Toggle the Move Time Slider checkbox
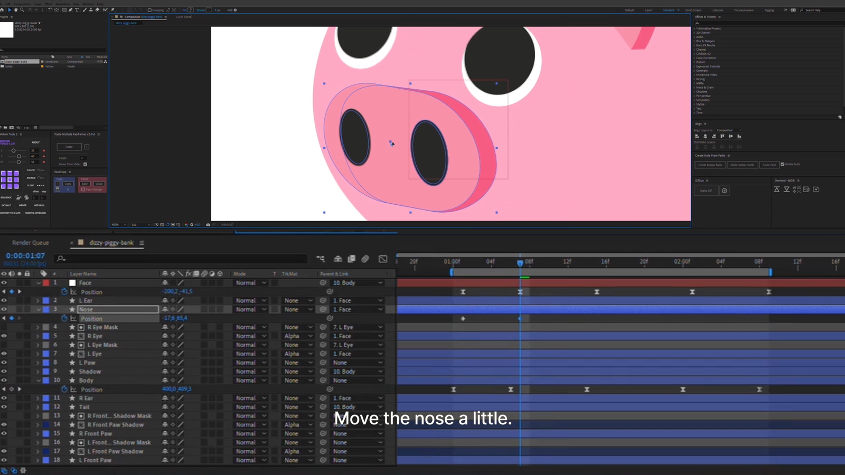Viewport: 845px width, 475px height. pos(85,164)
